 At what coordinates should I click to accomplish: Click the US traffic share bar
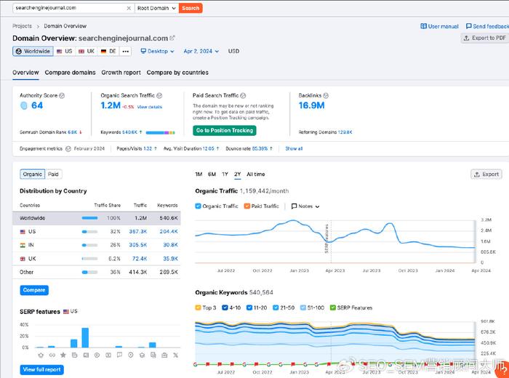[89, 232]
